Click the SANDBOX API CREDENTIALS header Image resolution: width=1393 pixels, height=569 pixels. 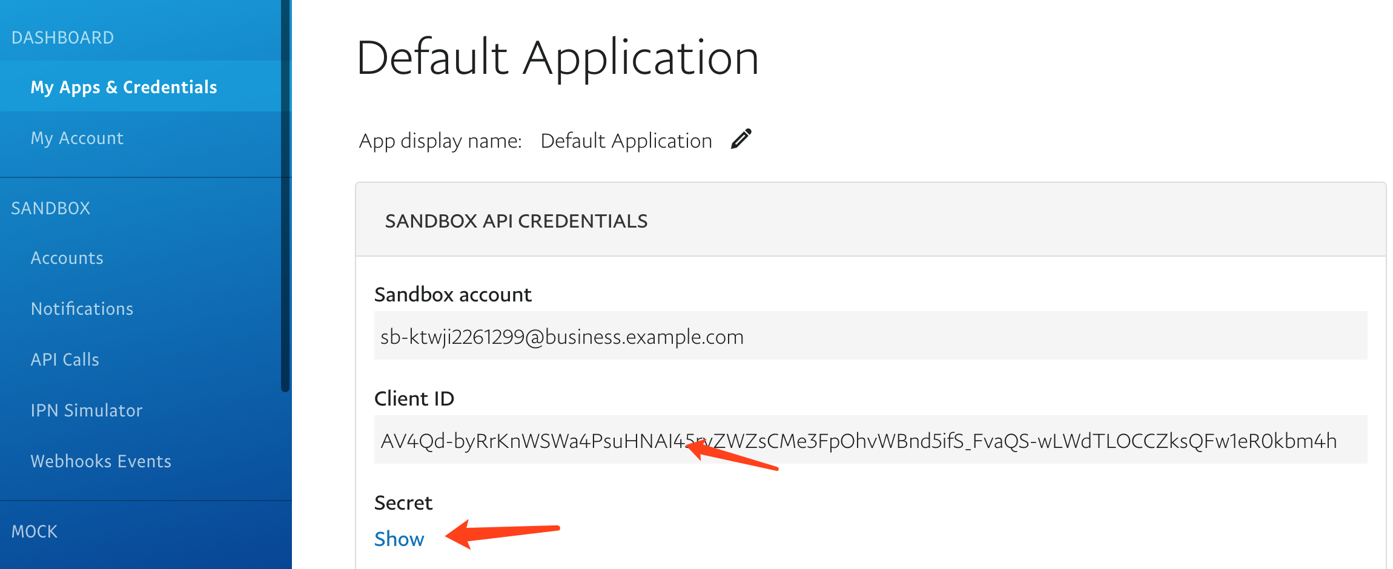coord(516,221)
